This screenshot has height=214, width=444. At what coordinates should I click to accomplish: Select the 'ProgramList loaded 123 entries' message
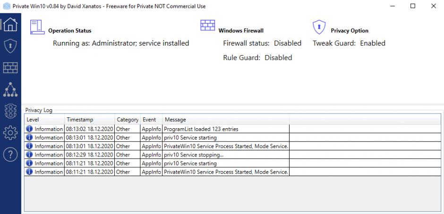tap(201, 129)
